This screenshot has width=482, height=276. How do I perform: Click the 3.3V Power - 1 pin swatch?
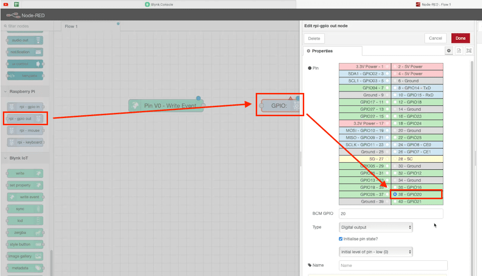[x=365, y=67]
